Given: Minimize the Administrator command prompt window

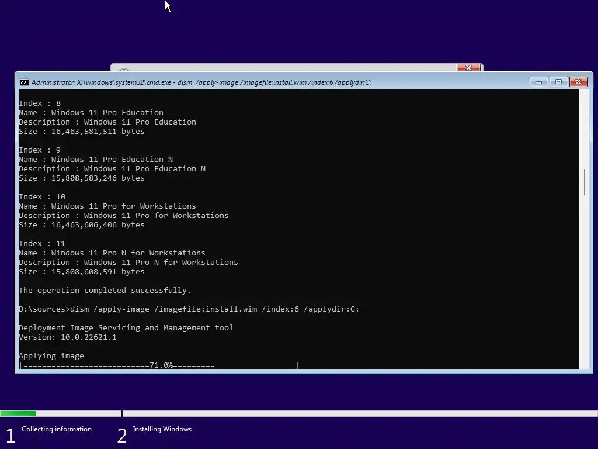Looking at the screenshot, I should click(538, 82).
